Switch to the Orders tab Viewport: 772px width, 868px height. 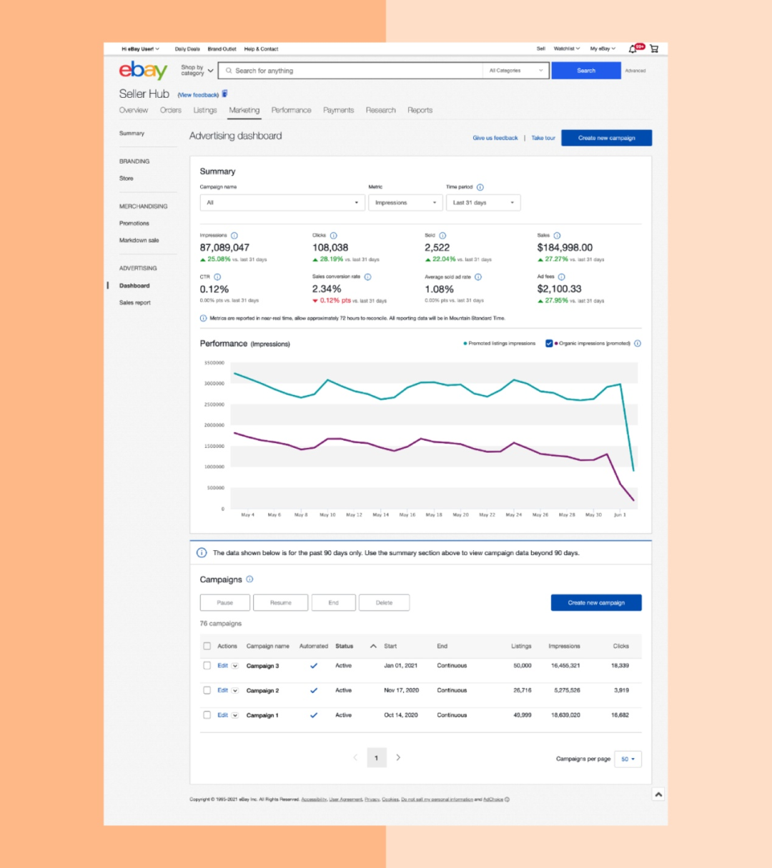pos(171,110)
